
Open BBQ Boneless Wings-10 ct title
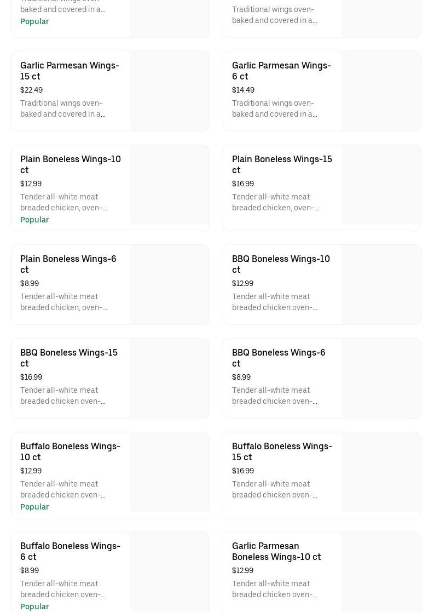281,264
